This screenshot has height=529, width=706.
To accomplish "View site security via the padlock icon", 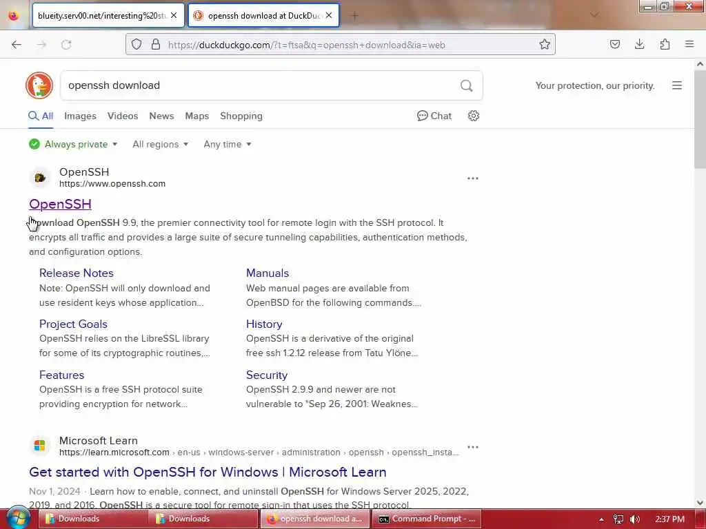I will pos(155,44).
